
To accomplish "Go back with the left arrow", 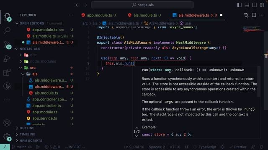I will click(x=77, y=5).
